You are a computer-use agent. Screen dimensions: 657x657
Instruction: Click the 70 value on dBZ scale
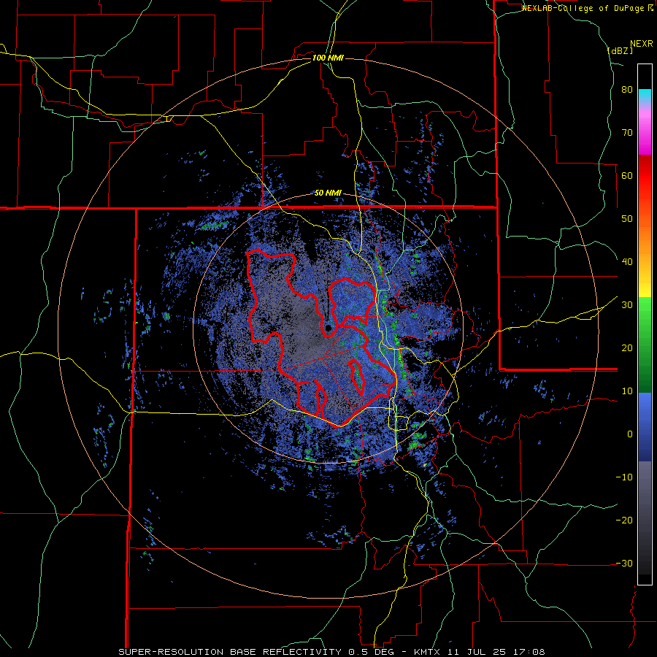pos(627,133)
